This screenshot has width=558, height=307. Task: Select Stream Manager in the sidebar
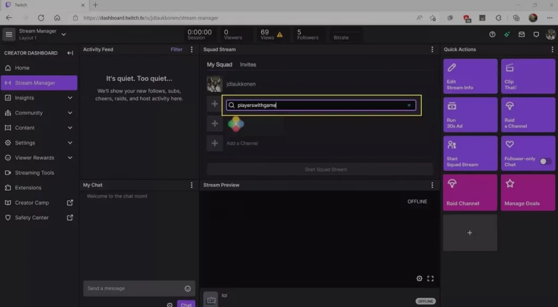coord(39,83)
